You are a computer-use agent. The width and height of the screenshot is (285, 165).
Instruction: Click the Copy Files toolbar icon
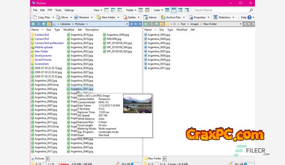tap(35, 17)
